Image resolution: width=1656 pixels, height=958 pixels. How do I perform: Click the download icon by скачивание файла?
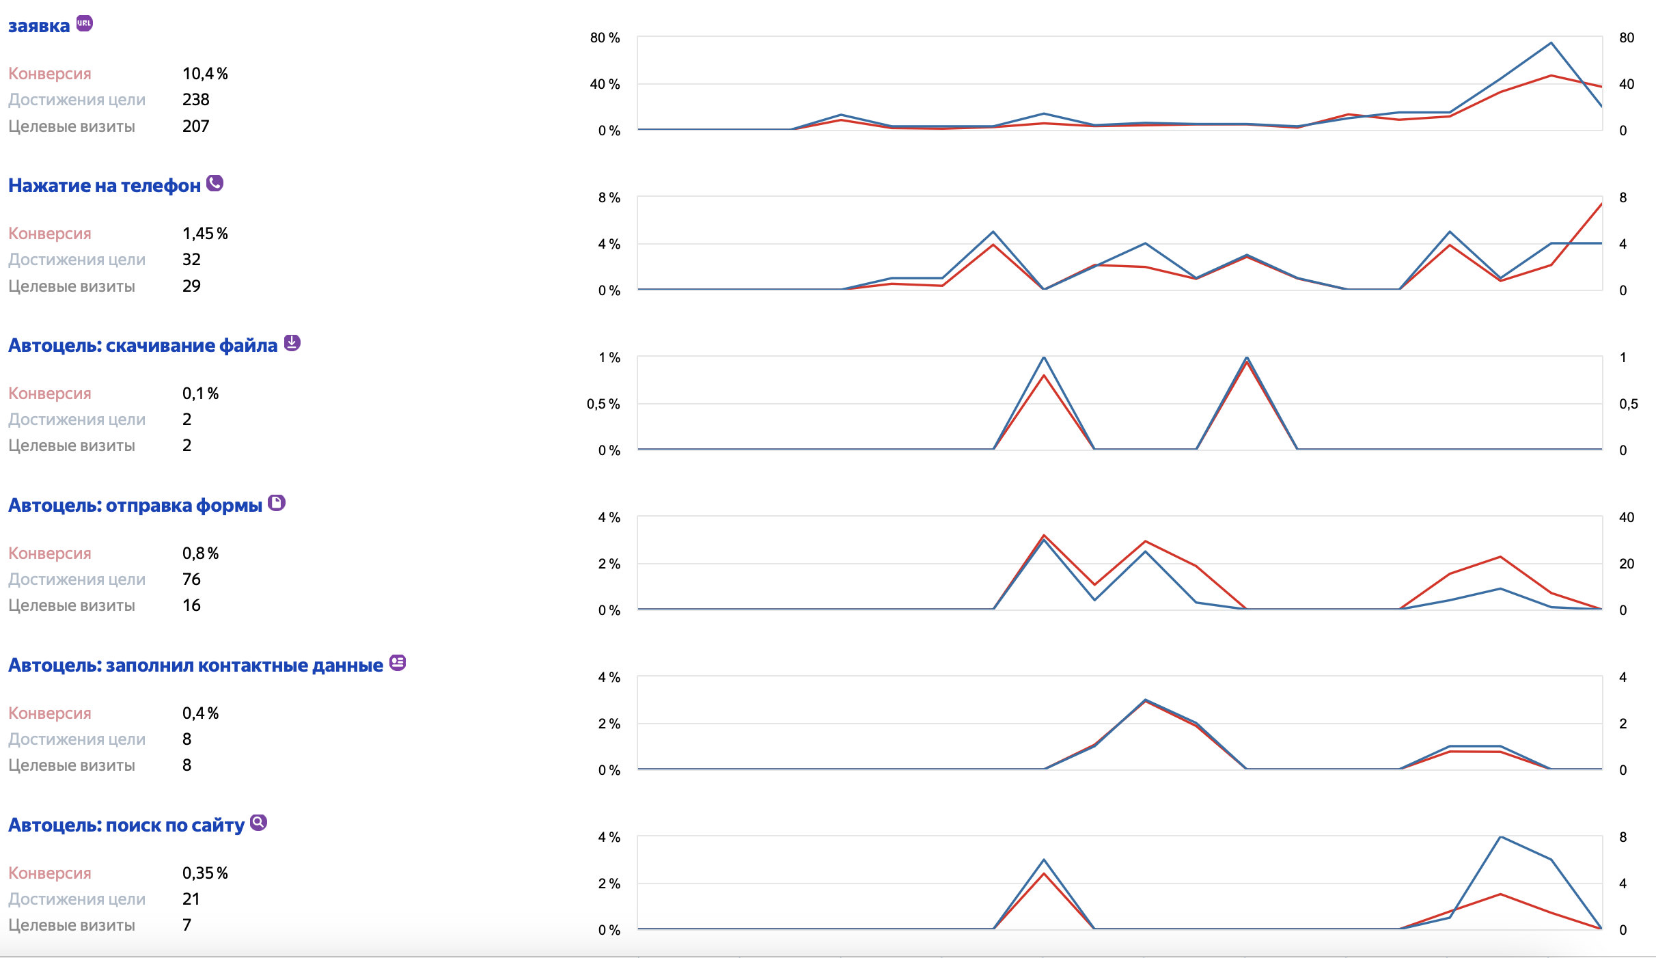292,343
